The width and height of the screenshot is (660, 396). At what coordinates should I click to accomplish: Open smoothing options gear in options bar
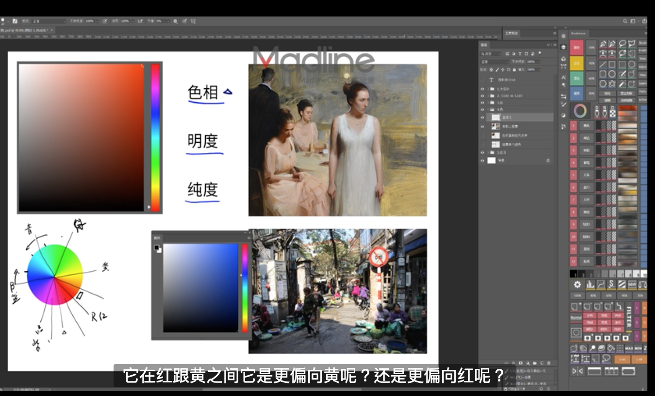[x=175, y=21]
